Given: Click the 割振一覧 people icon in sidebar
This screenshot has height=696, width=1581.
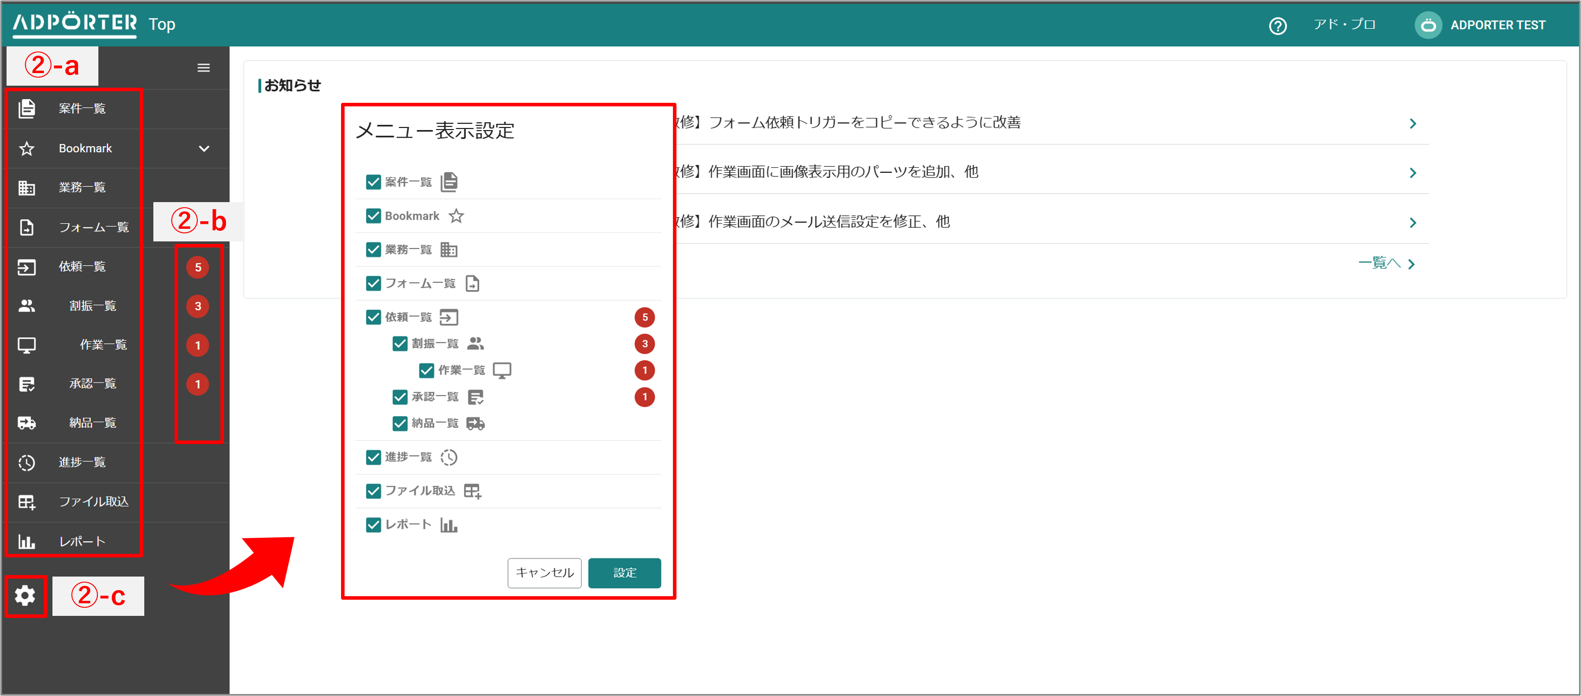Looking at the screenshot, I should coord(26,305).
